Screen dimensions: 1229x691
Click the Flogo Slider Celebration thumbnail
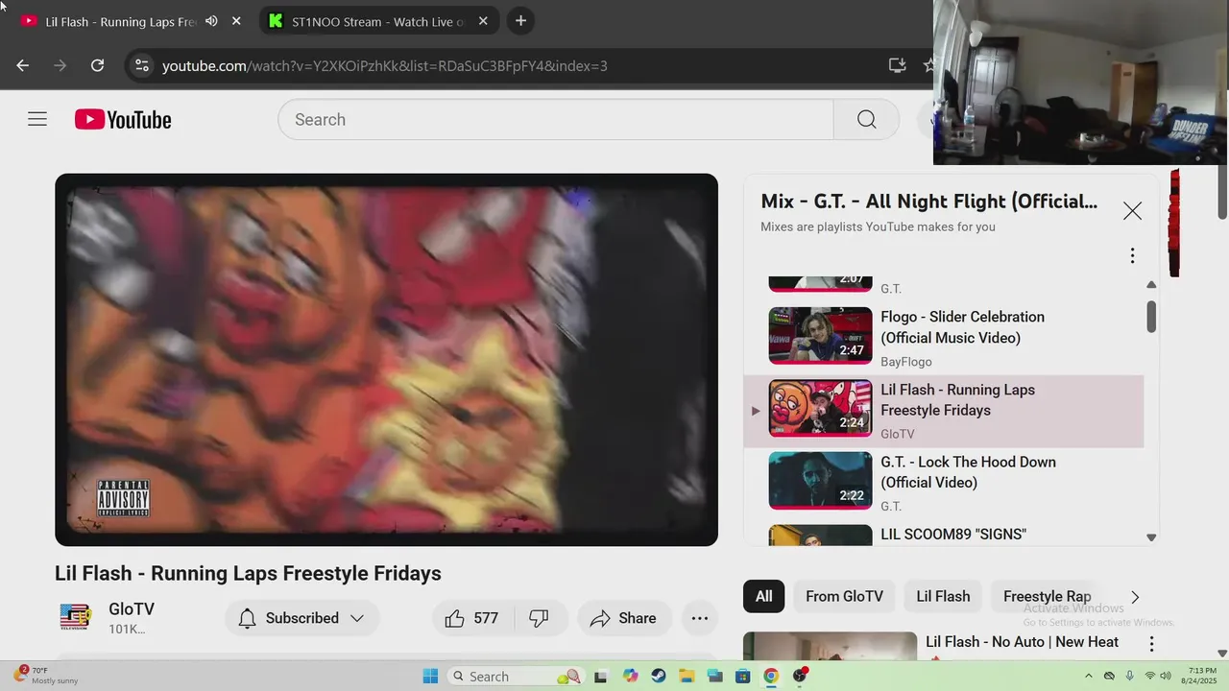(x=820, y=336)
